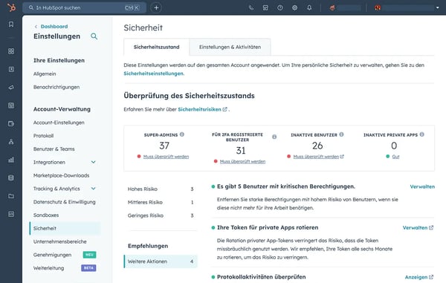Click Verwalten for kritische Berechtigungen
This screenshot has width=446, height=283.
click(422, 186)
